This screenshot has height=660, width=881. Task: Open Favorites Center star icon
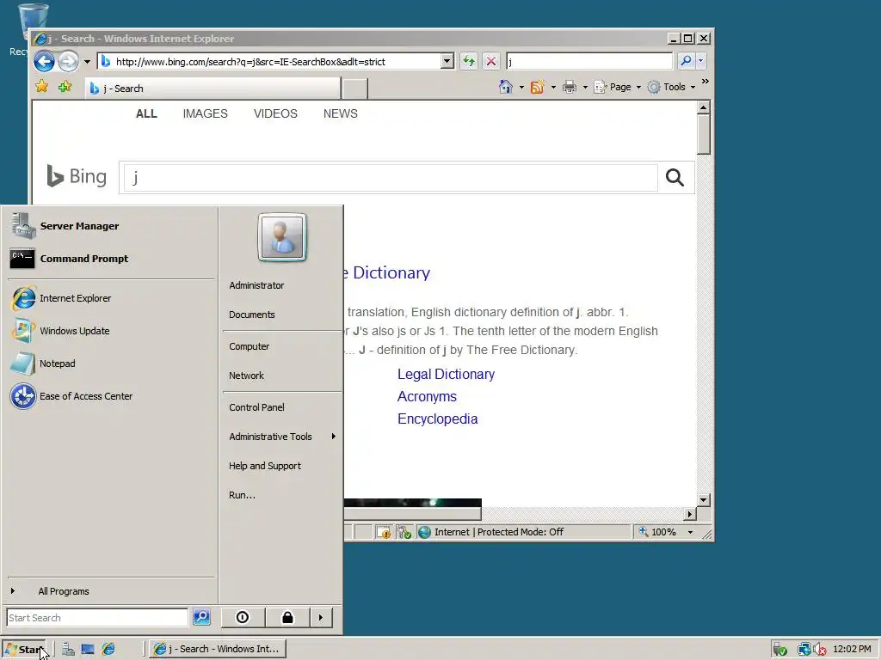(41, 87)
